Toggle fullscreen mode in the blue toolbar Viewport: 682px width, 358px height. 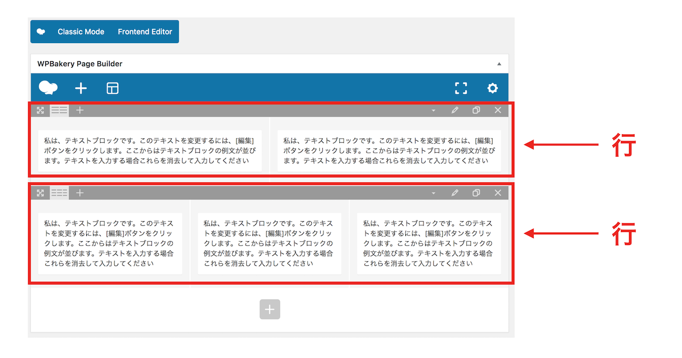[x=461, y=88]
